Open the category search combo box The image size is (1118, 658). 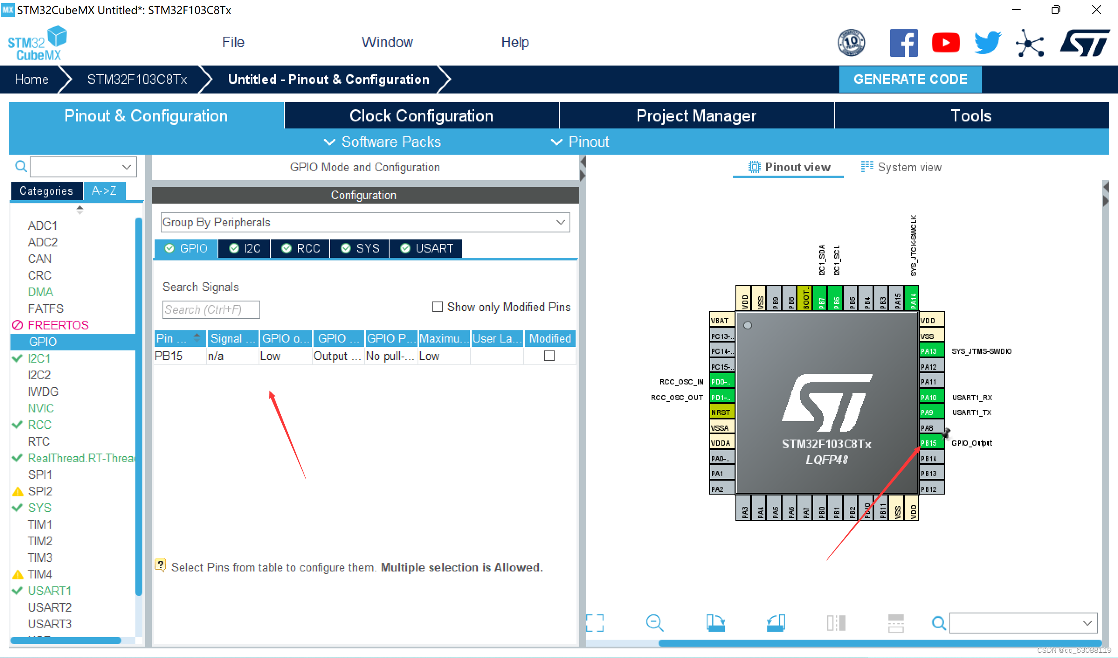coord(83,167)
